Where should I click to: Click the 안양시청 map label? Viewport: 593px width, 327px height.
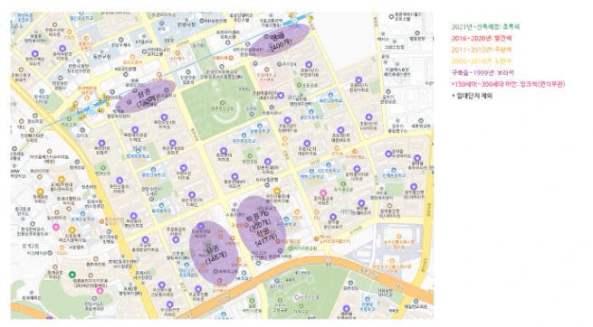187,24
